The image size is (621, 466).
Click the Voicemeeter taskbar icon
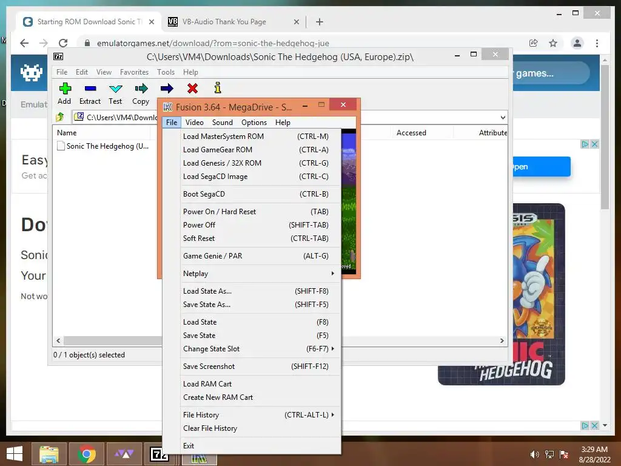124,454
